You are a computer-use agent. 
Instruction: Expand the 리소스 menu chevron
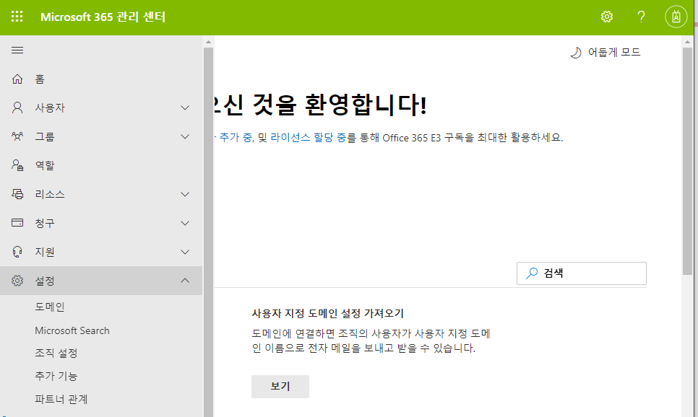click(x=185, y=194)
